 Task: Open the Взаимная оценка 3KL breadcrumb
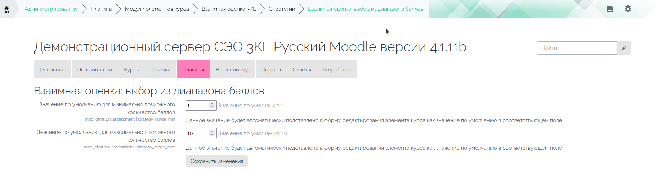tap(229, 9)
